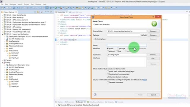Click the Debug bug toolbar icon
Image resolution: width=190 pixels, height=107 pixels.
click(x=51, y=8)
